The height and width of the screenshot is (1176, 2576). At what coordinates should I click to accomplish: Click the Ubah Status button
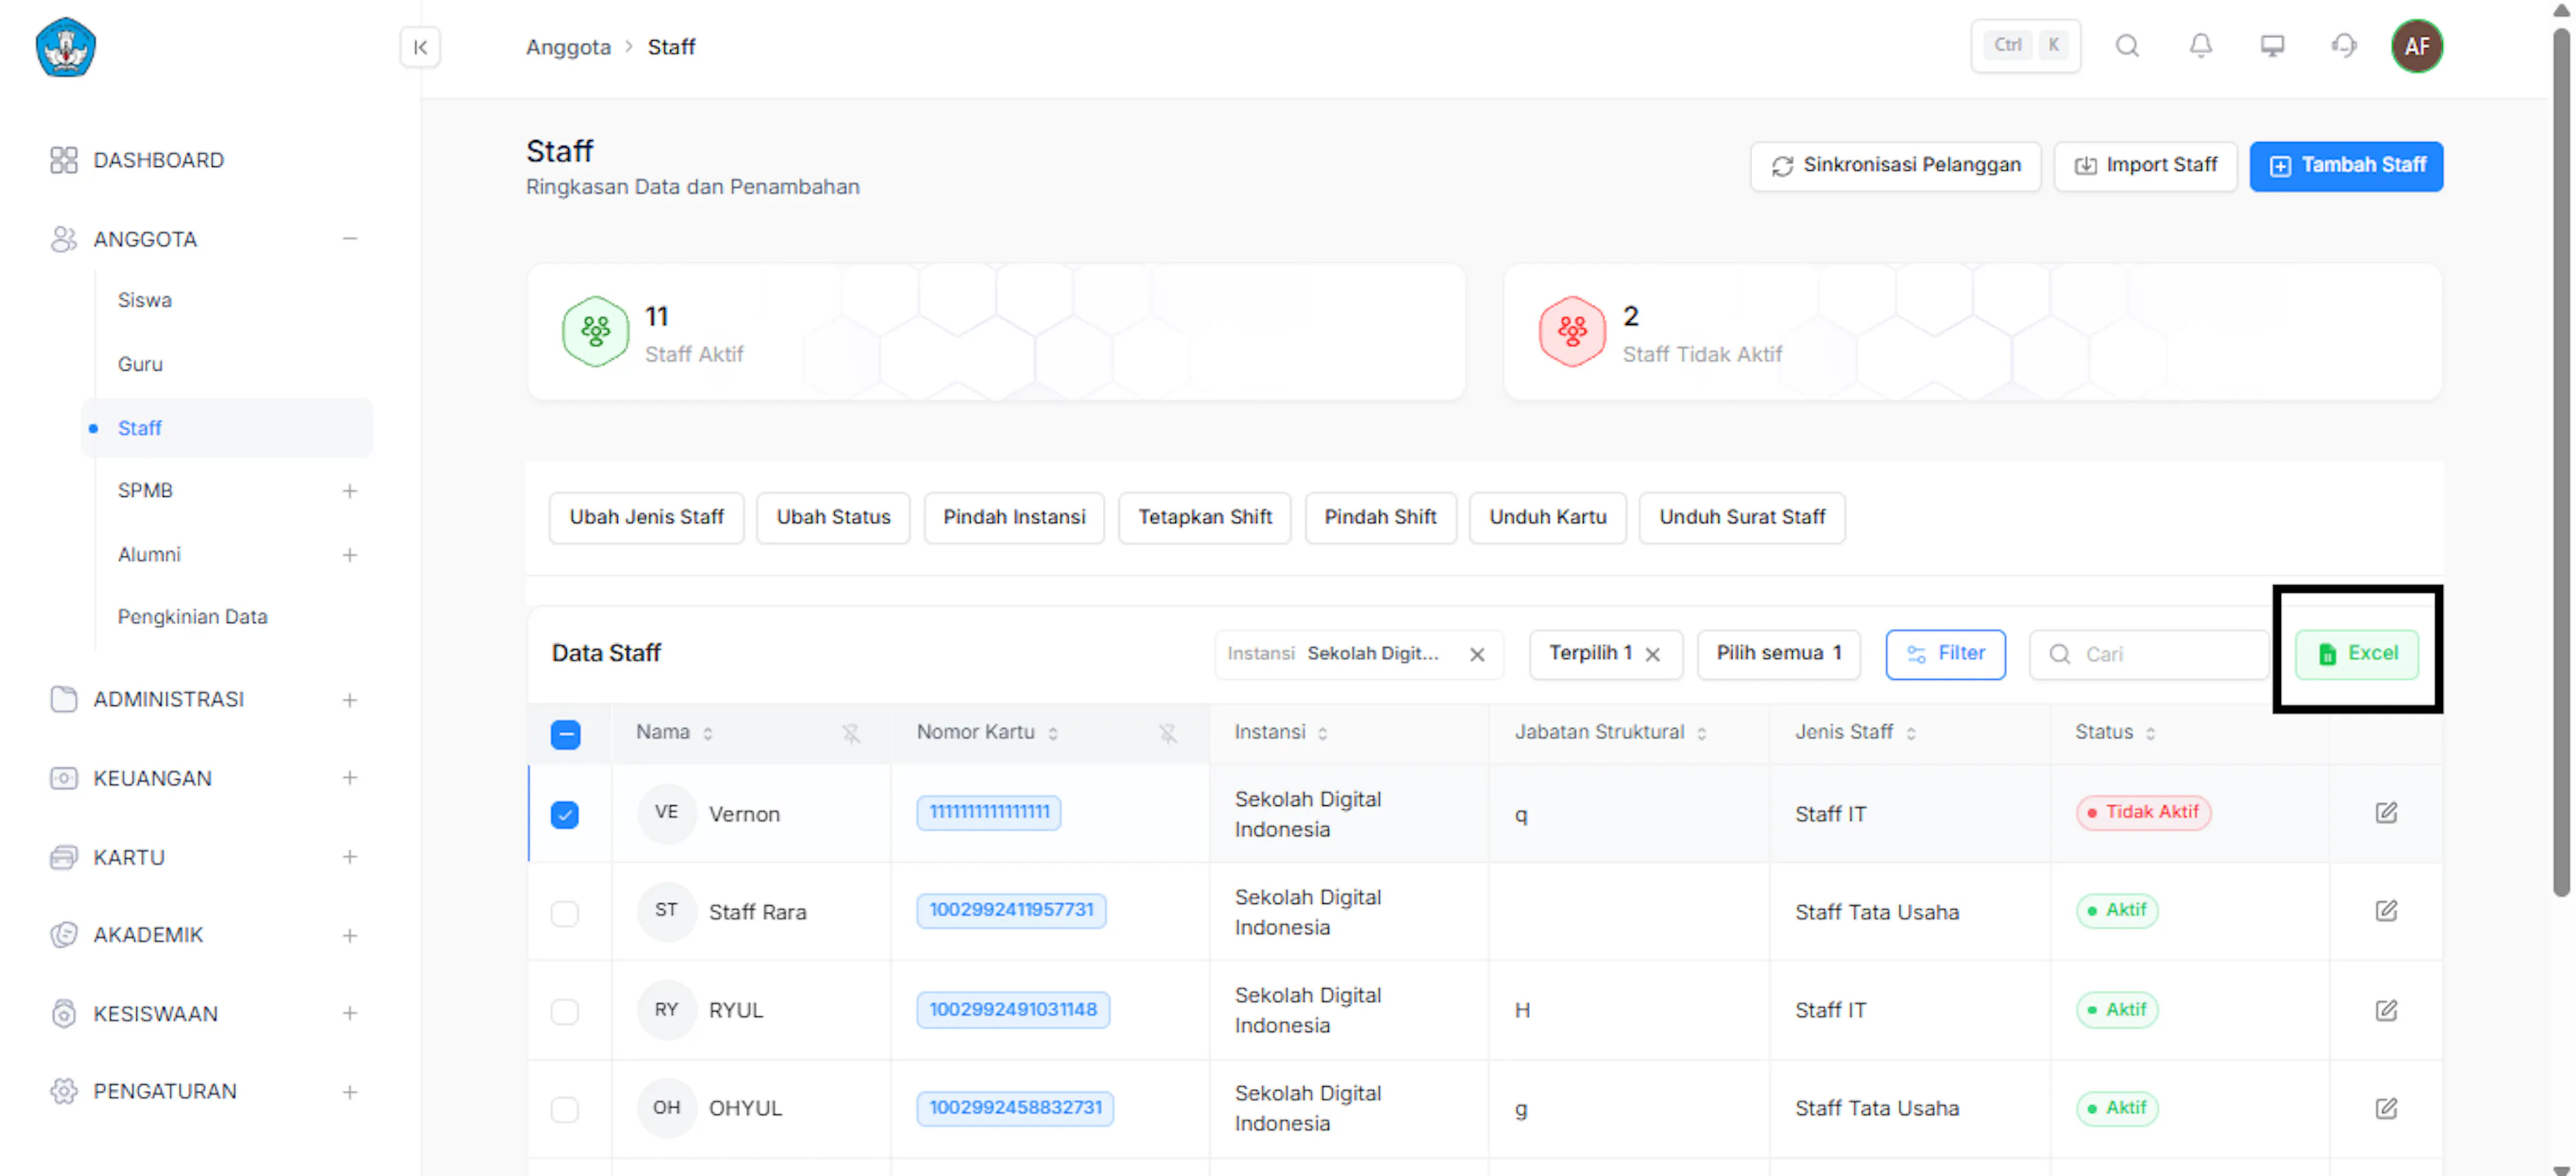833,518
